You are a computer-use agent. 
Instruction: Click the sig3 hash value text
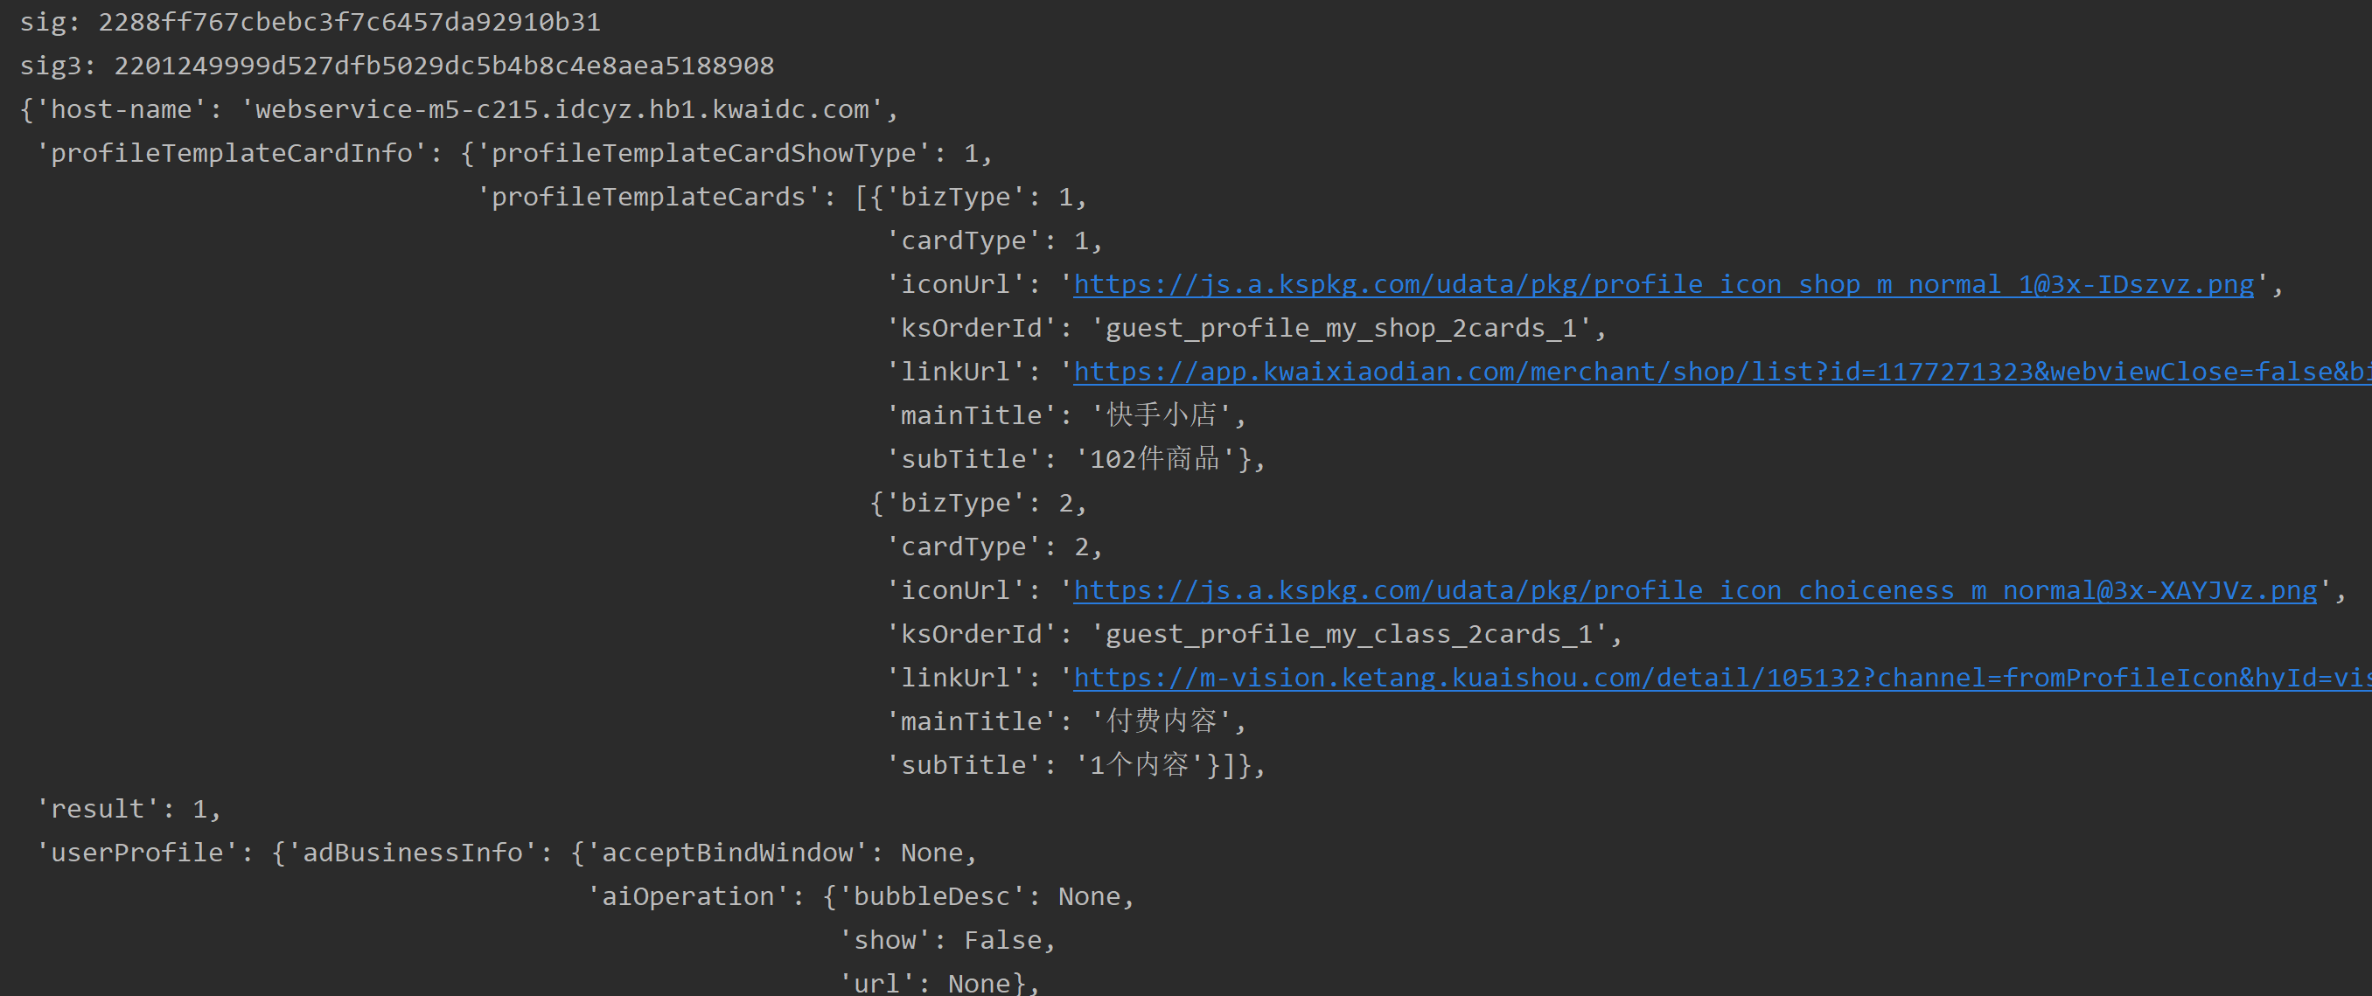(x=442, y=65)
